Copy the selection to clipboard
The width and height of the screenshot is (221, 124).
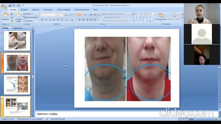pyautogui.click(x=11, y=17)
